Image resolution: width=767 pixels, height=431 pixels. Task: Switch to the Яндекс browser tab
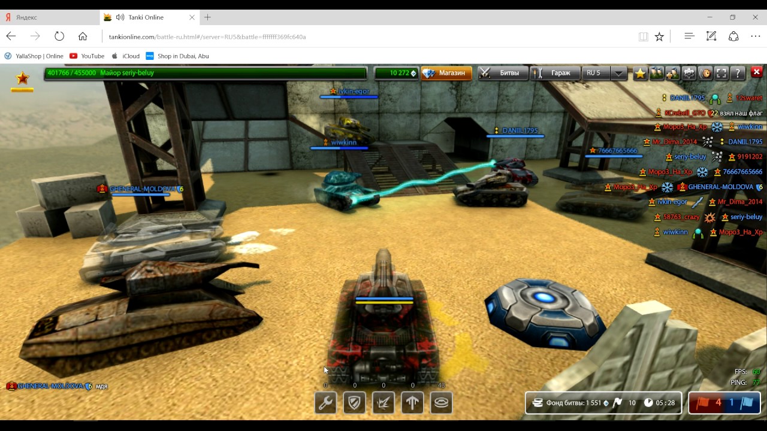(x=49, y=17)
